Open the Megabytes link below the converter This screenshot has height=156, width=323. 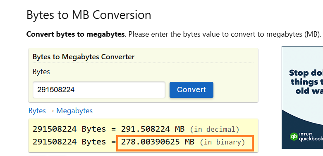click(74, 111)
